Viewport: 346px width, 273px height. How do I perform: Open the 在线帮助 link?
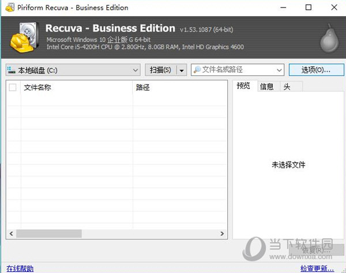[20, 268]
